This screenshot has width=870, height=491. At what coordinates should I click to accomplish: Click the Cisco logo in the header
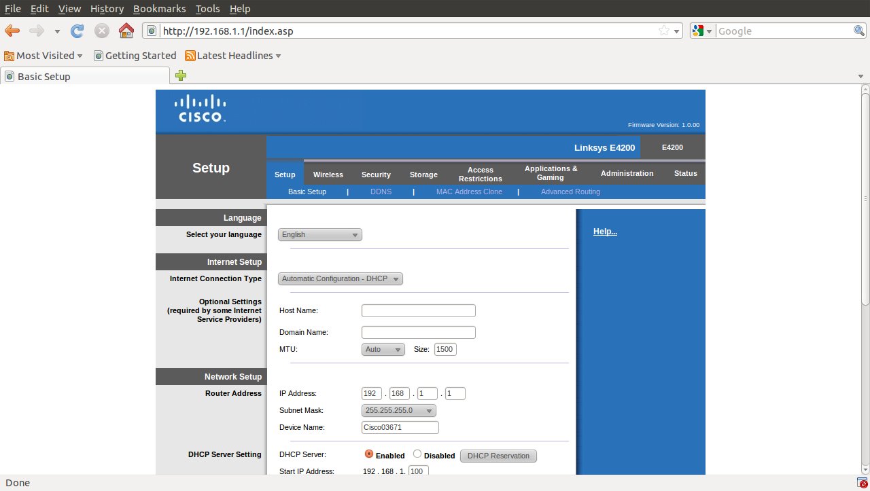(x=200, y=109)
